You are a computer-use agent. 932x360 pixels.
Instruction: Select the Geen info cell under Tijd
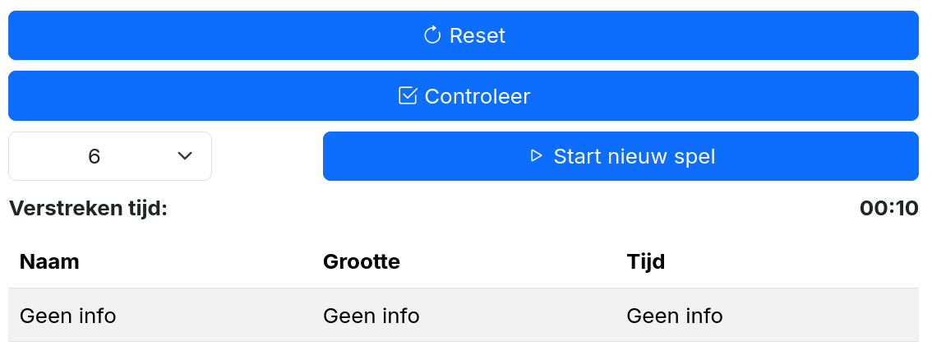point(675,316)
